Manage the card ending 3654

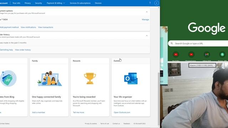145,20
